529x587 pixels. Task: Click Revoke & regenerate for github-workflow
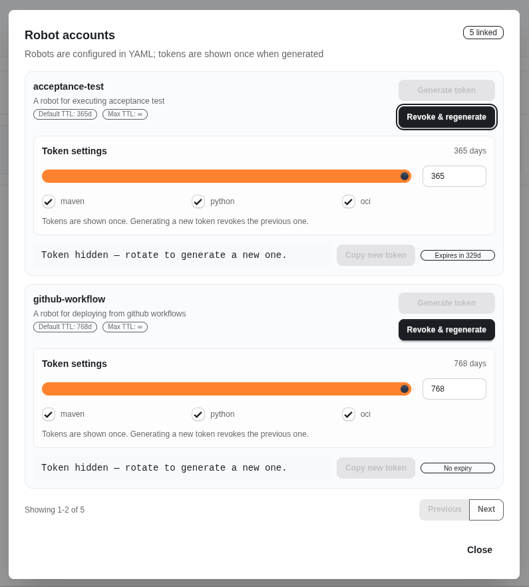coord(446,330)
